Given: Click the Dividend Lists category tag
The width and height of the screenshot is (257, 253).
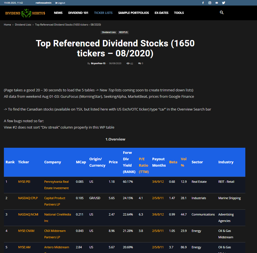Looking at the screenshot, I should [109, 32].
